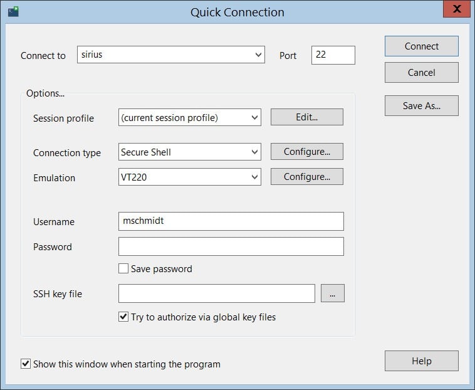Toggle Show this window when starting the program

pyautogui.click(x=26, y=364)
